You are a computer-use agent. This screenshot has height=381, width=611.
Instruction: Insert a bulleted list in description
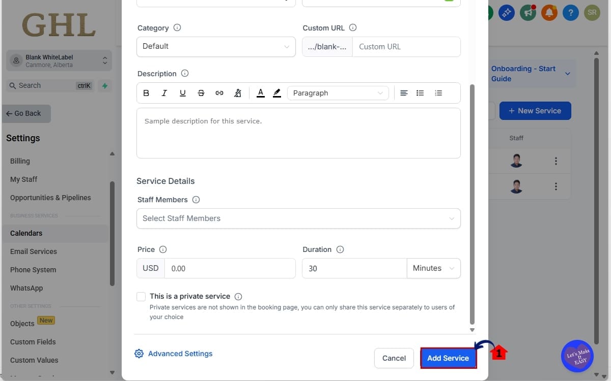420,93
